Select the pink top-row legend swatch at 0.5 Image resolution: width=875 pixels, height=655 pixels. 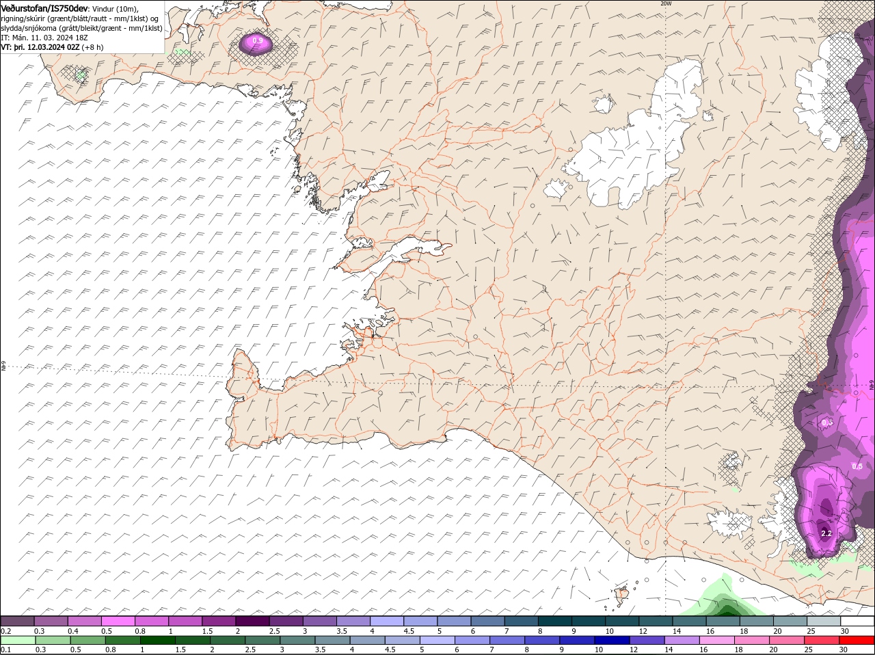pos(118,621)
